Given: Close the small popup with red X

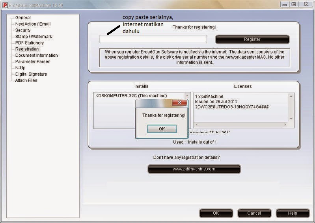Looking at the screenshot, I should click(x=179, y=103).
